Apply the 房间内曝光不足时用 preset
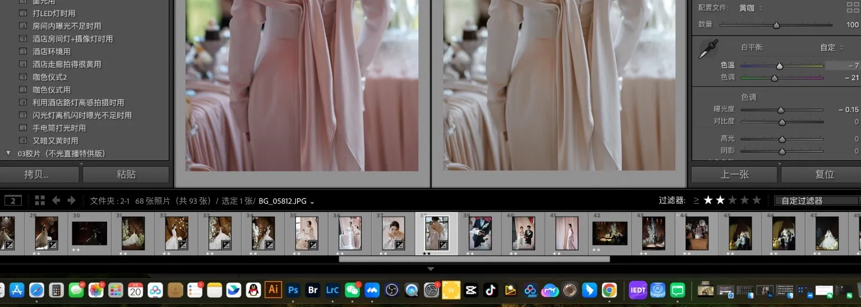The width and height of the screenshot is (861, 307). [67, 26]
